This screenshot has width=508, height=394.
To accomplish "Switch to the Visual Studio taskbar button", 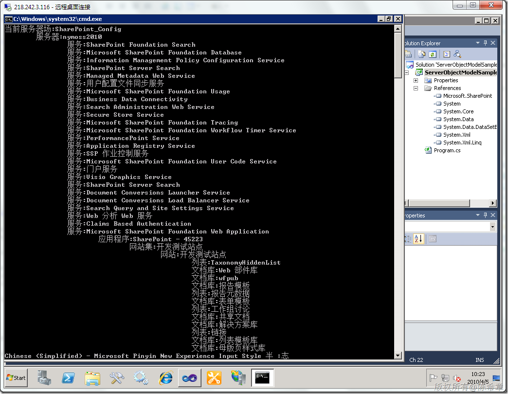I will click(190, 378).
